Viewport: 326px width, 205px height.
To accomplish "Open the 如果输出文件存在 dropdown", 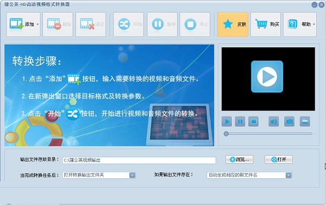I will 249,175.
